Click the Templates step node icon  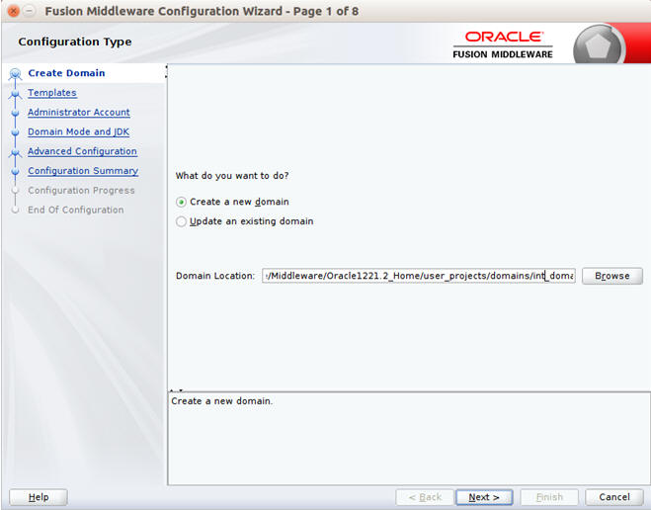pos(16,94)
